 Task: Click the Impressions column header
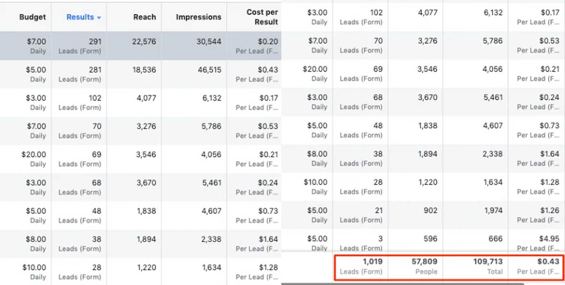pyautogui.click(x=198, y=17)
